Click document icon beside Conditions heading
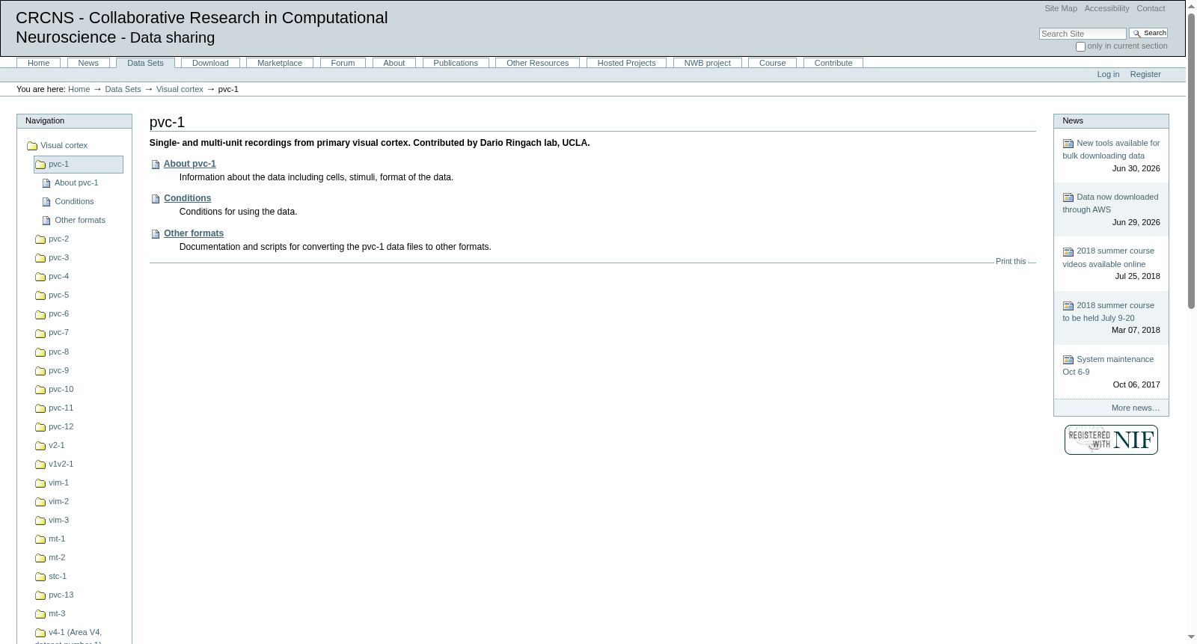Viewport: 1197px width, 644px height. tap(156, 199)
